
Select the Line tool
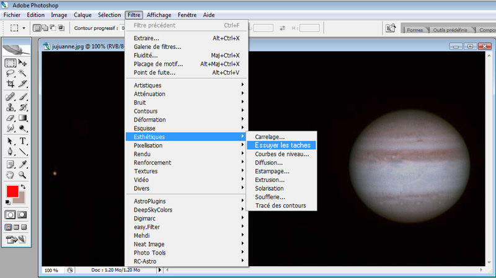[x=22, y=152]
